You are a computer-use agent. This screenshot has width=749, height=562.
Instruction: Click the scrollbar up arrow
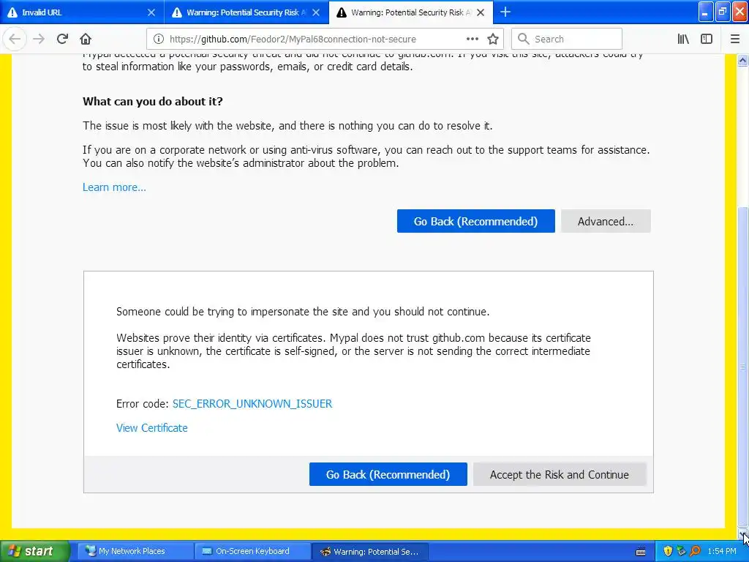743,60
